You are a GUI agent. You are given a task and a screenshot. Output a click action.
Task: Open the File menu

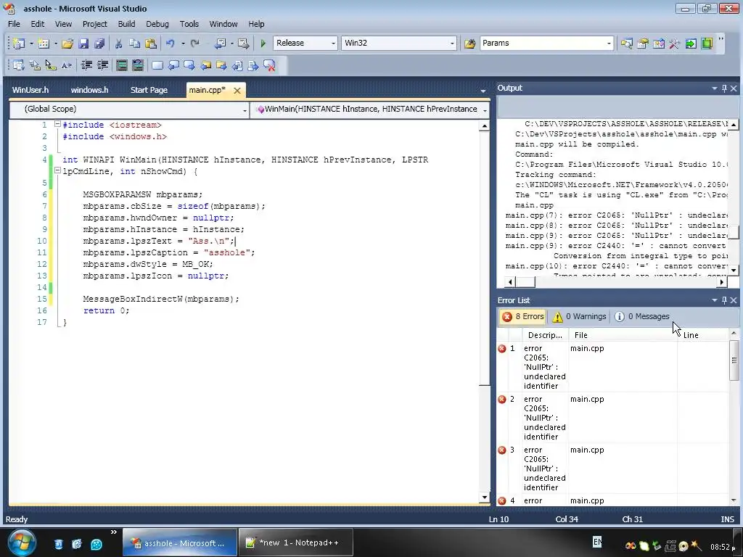click(x=15, y=24)
